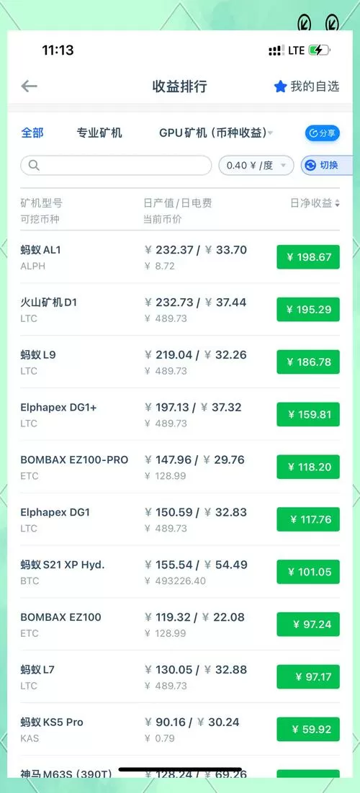Click the ¥101.05 button for 蚂蚁 S21 XP Hyd.

pyautogui.click(x=308, y=572)
